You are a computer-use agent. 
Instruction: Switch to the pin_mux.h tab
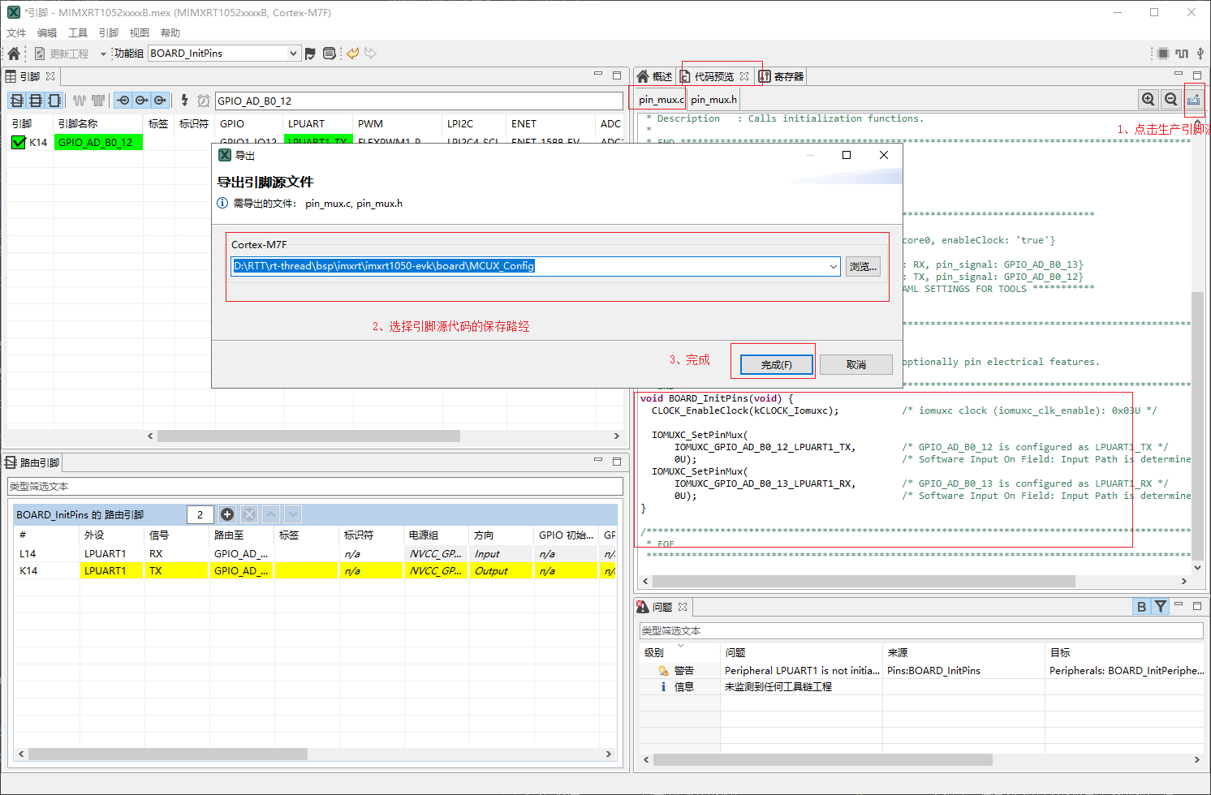point(713,100)
